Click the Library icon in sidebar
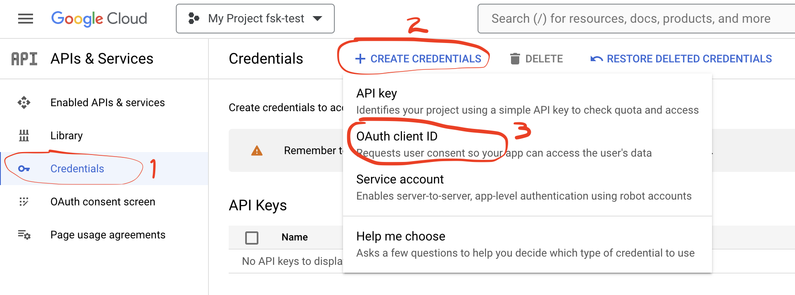The image size is (795, 295). pos(24,136)
